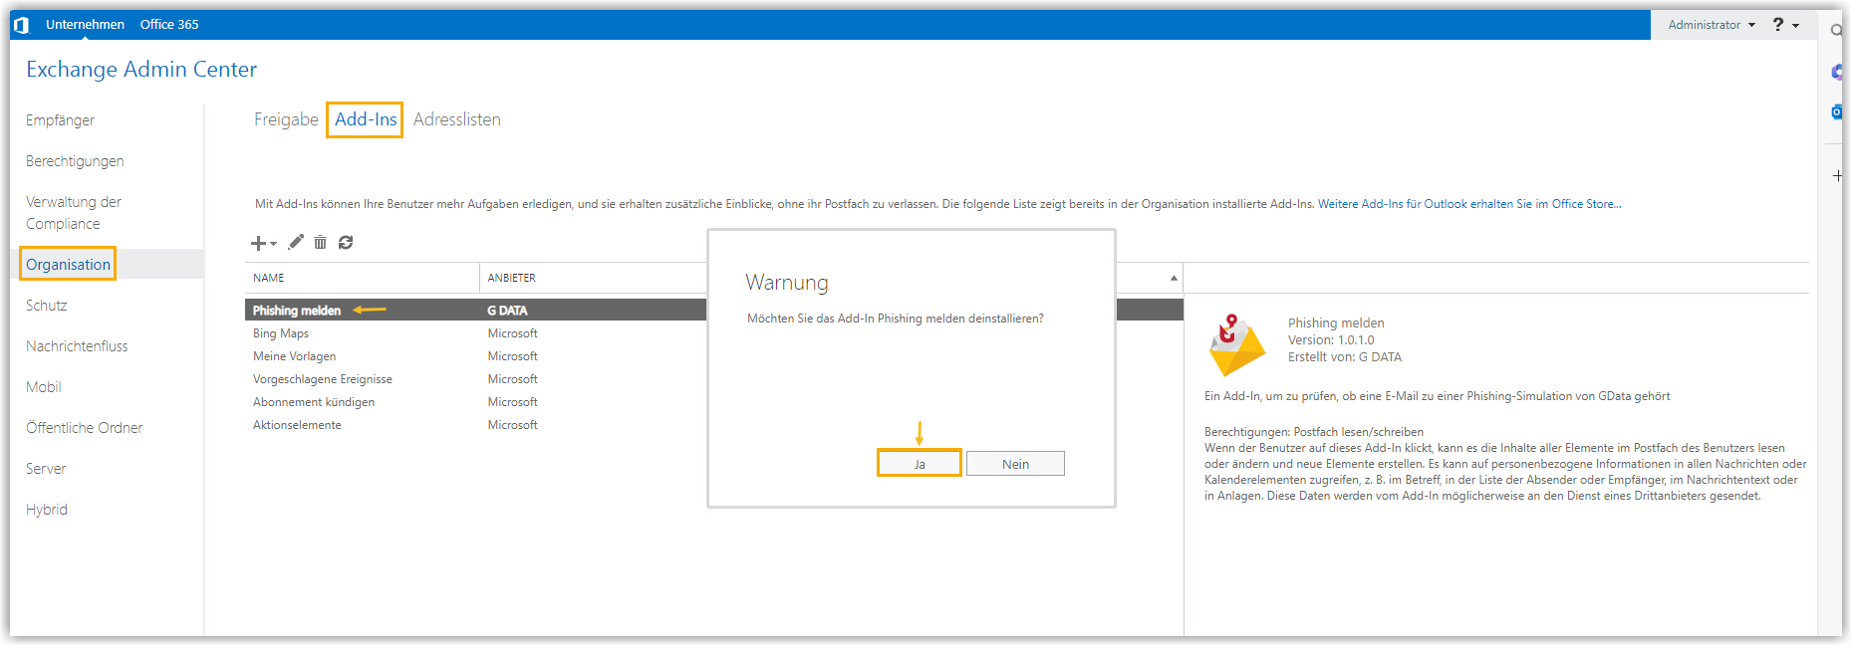This screenshot has width=1852, height=646.
Task: Click the delete trash can icon
Action: pos(321,242)
